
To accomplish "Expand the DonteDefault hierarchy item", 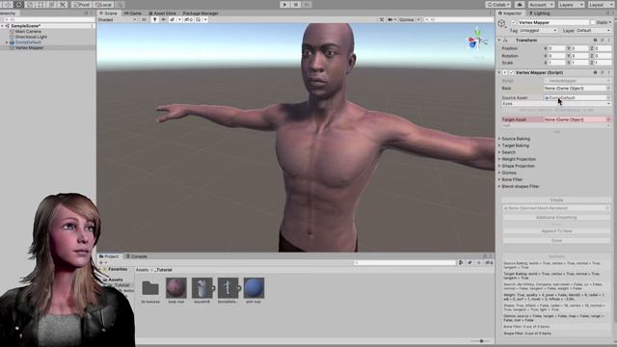I will [7, 42].
